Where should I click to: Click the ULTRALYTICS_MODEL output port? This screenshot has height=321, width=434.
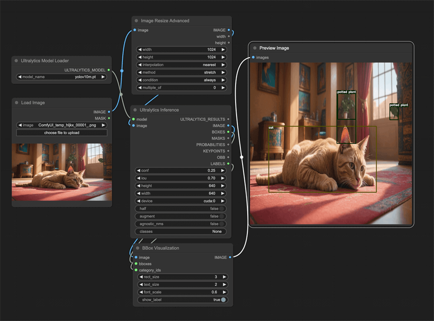(109, 70)
